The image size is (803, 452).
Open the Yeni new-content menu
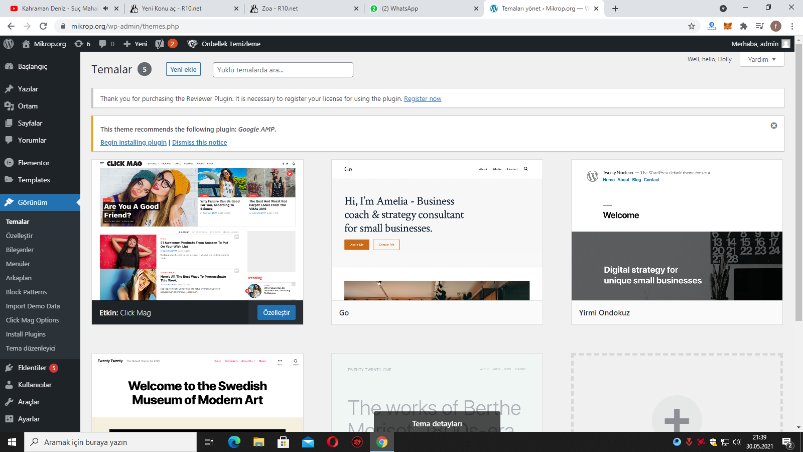136,44
